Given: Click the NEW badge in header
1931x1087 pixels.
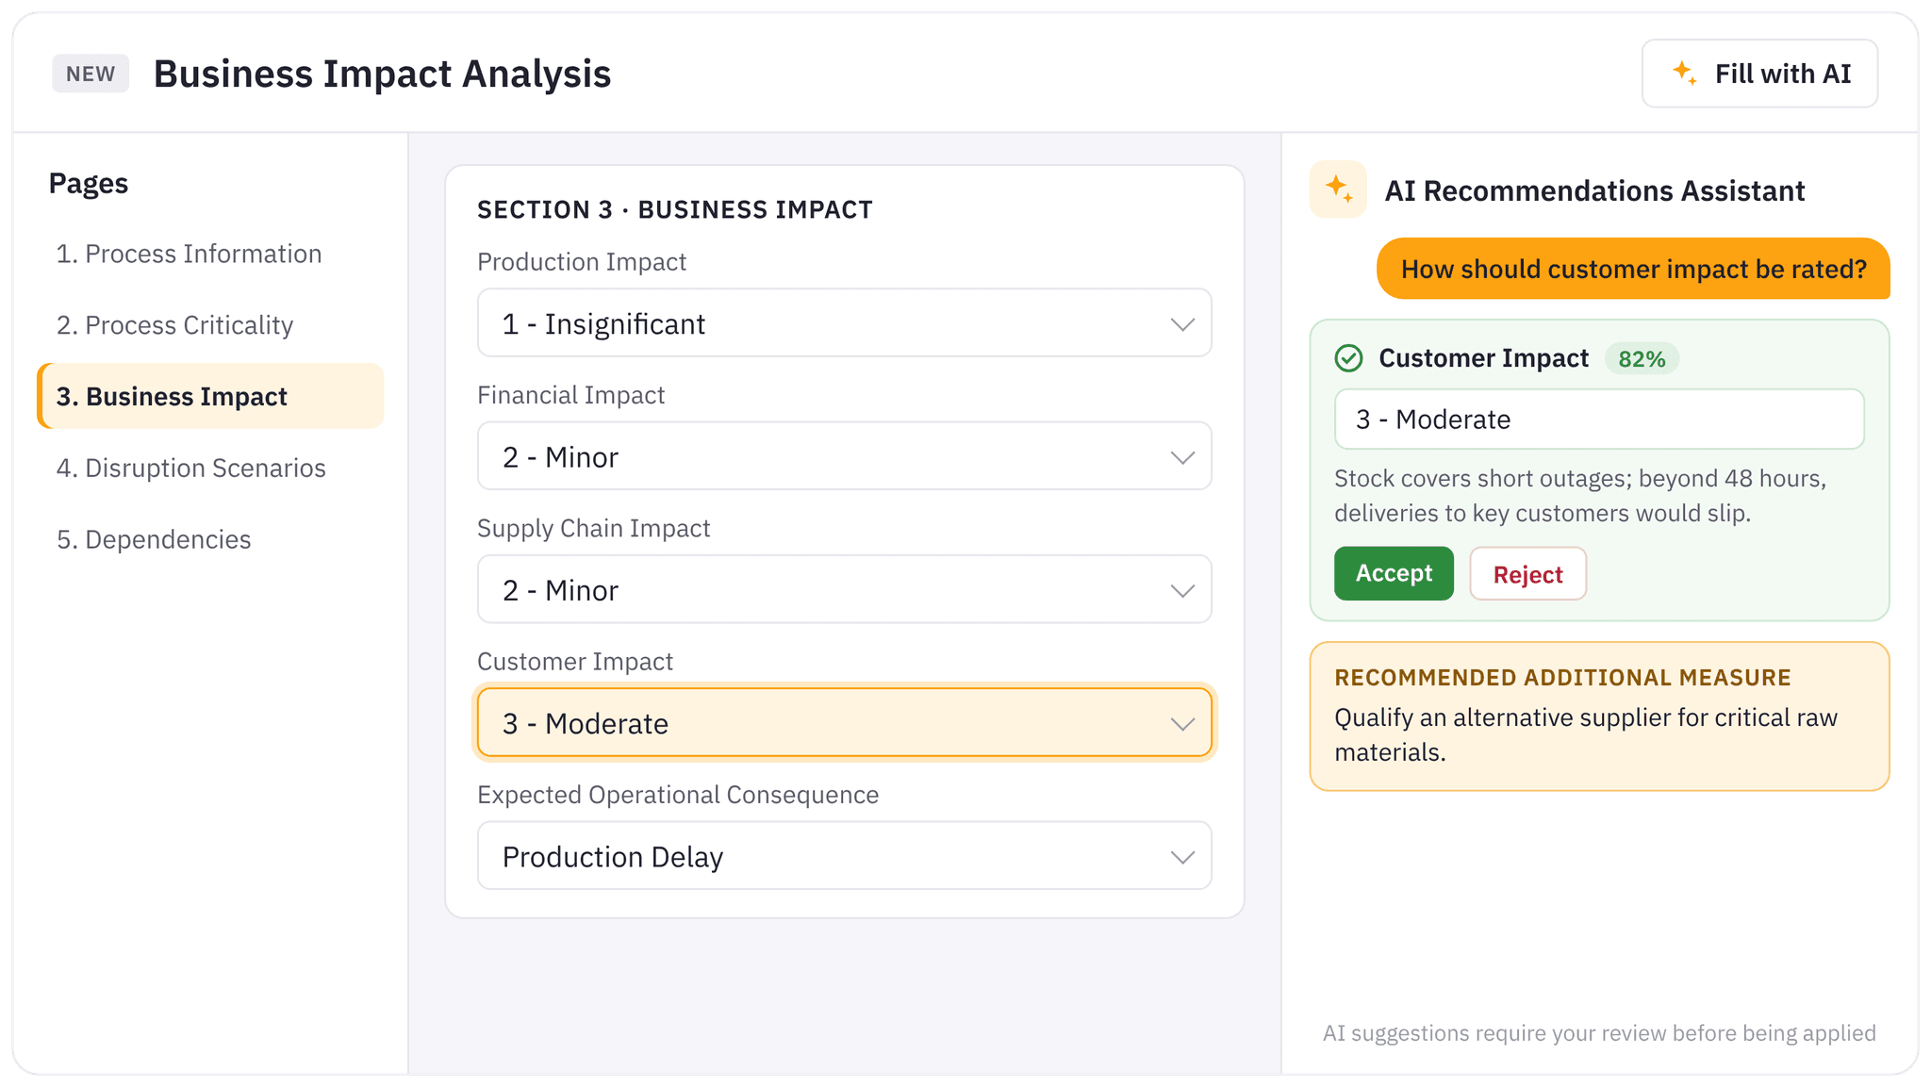Looking at the screenshot, I should 91,74.
